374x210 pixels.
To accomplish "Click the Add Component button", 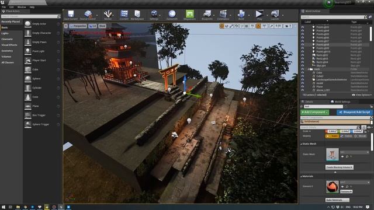I will coord(315,112).
